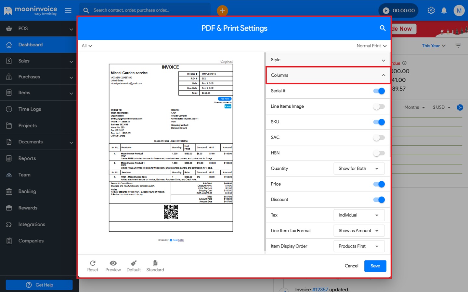This screenshot has height=292, width=468.
Task: Cancel the settings changes
Action: pyautogui.click(x=351, y=266)
